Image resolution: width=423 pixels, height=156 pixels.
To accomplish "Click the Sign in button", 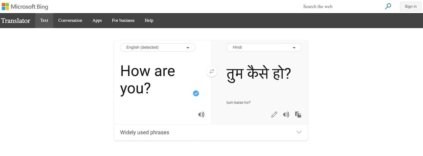I will pyautogui.click(x=411, y=6).
